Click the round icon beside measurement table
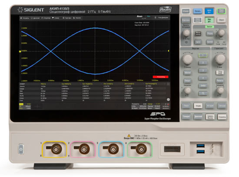 (x=168, y=100)
